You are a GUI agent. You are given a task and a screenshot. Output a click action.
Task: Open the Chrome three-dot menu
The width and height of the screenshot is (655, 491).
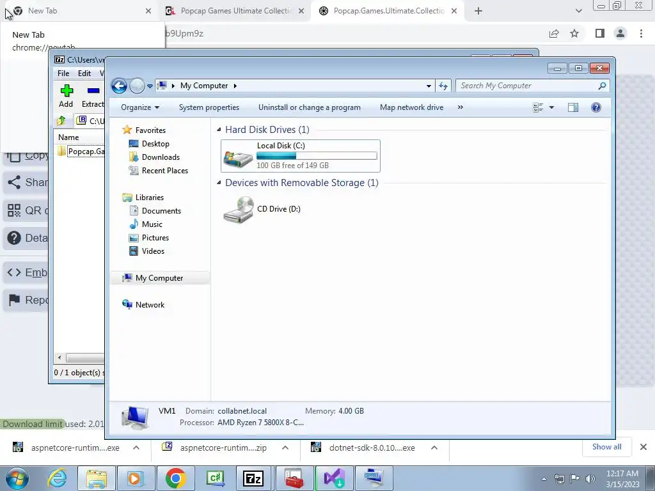[x=641, y=33]
